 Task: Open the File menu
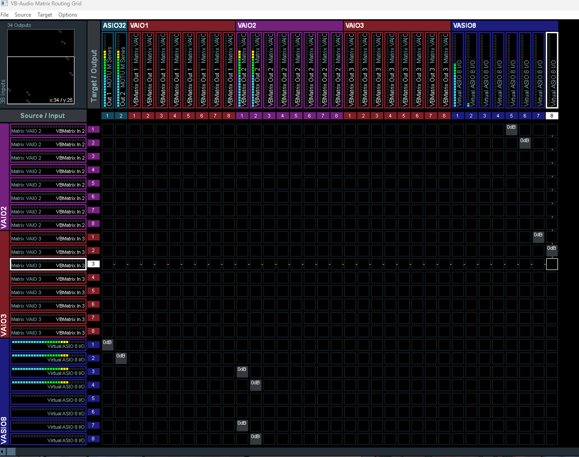[4, 15]
